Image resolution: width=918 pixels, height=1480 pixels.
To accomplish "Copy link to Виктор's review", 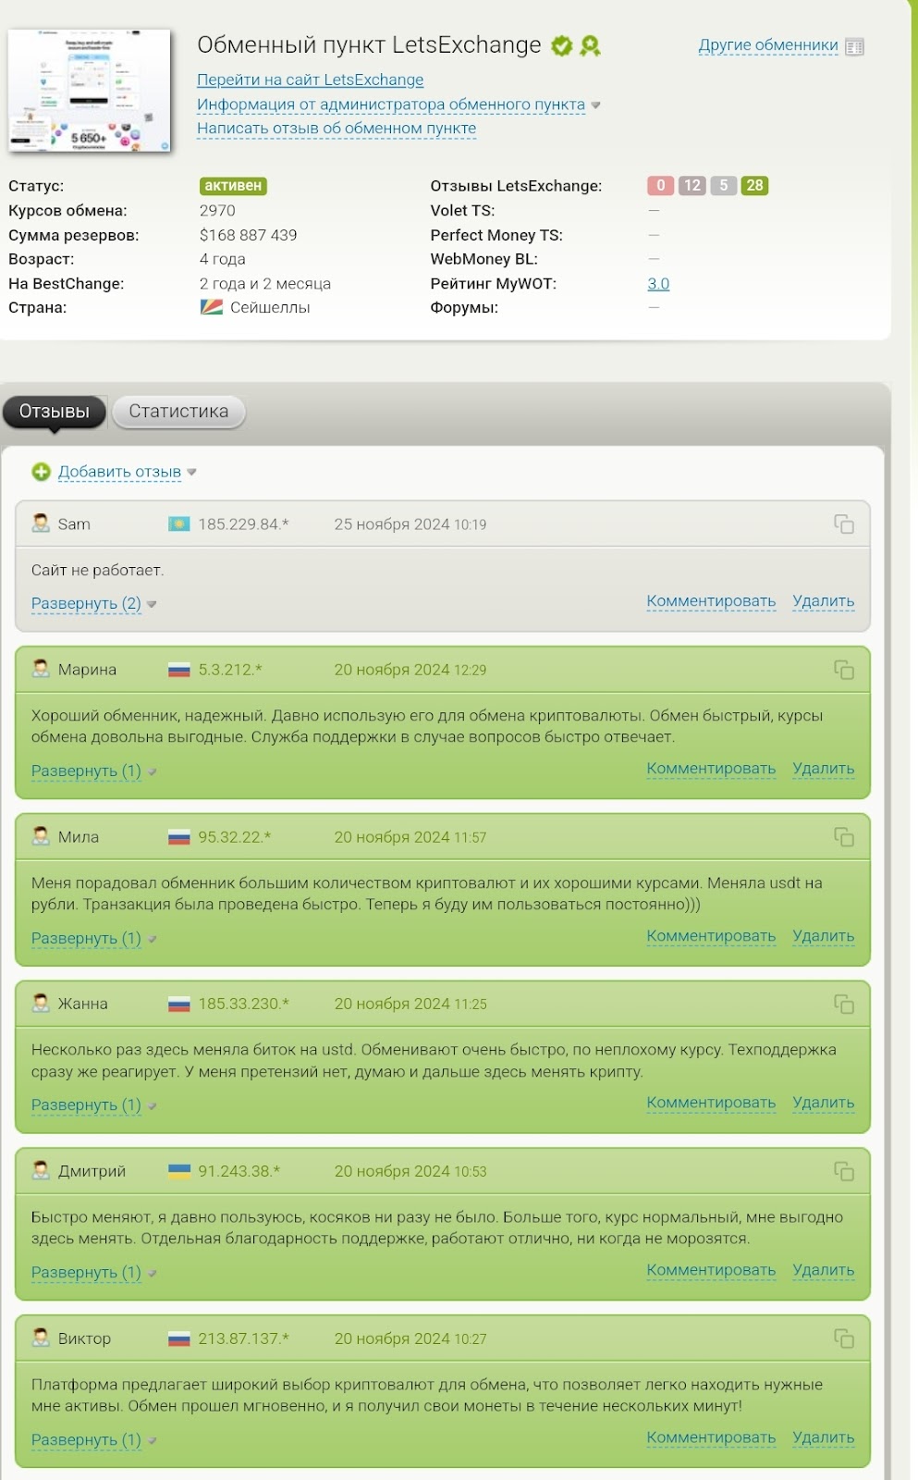I will pos(843,1339).
